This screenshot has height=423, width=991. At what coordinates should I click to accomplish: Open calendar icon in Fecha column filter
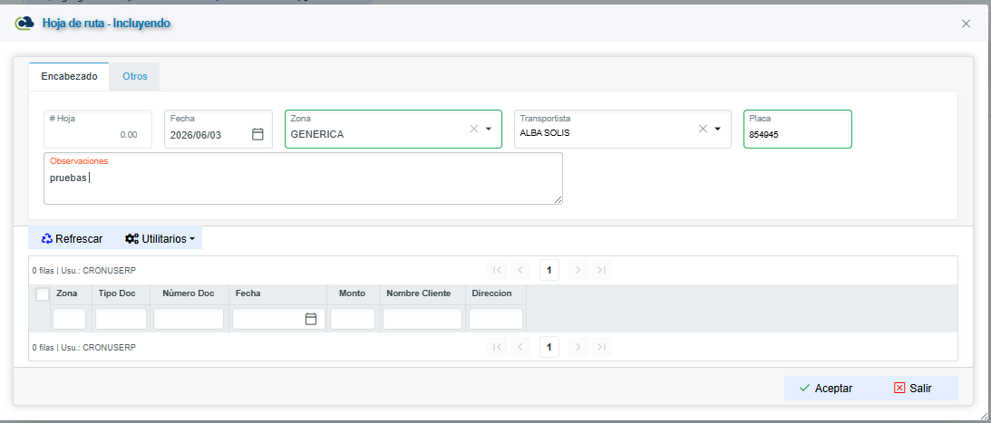[x=311, y=320]
